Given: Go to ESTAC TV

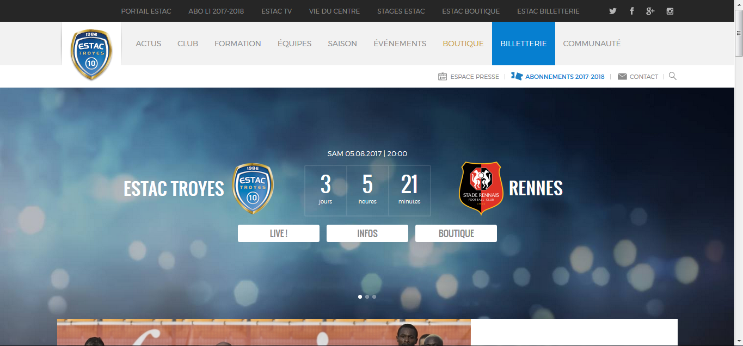Looking at the screenshot, I should pos(277,11).
